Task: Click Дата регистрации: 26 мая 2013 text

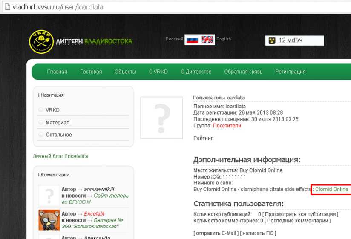Action: pos(238,112)
